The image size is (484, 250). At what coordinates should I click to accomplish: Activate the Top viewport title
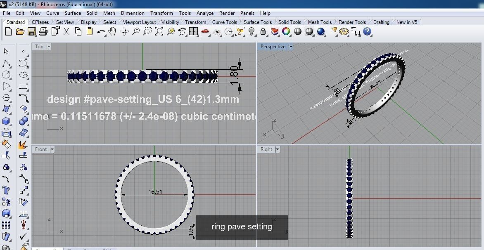tap(39, 47)
